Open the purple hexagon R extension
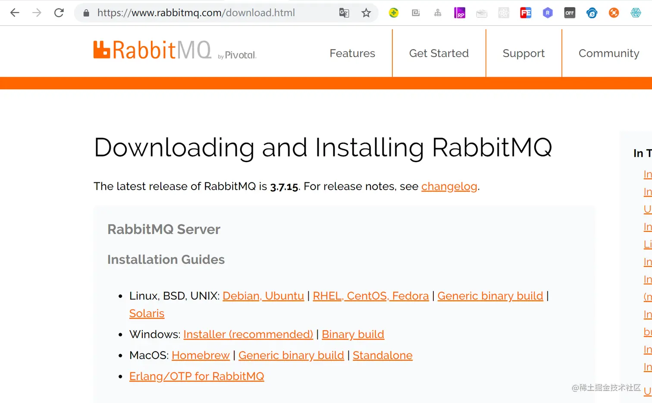This screenshot has width=652, height=403. [548, 13]
